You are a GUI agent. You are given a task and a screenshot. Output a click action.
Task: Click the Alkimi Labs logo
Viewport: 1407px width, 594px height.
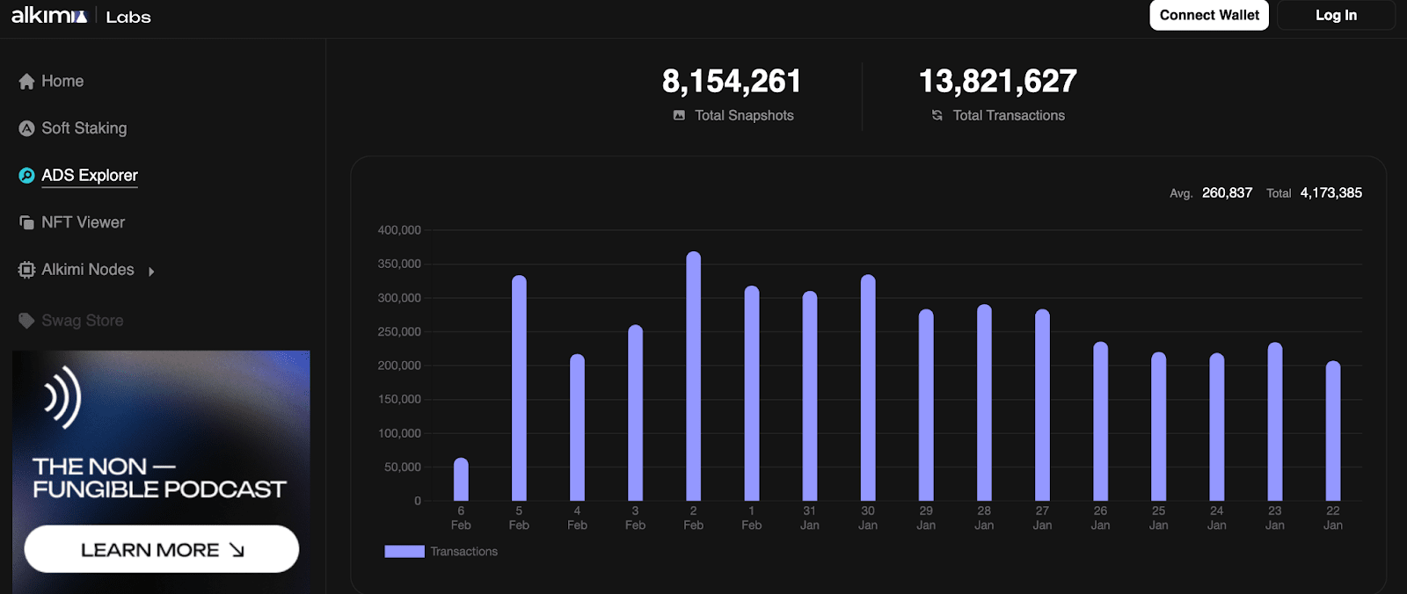[x=81, y=16]
